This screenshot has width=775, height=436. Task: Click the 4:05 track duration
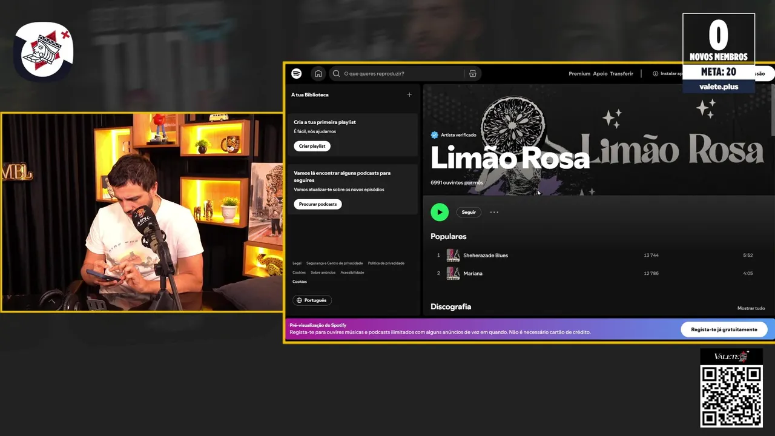pyautogui.click(x=748, y=274)
